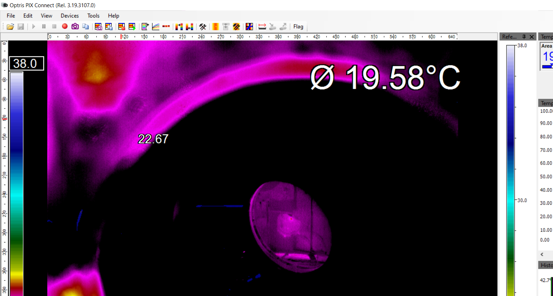This screenshot has height=296, width=553.
Task: Click the red dashed line icon
Action: click(166, 27)
